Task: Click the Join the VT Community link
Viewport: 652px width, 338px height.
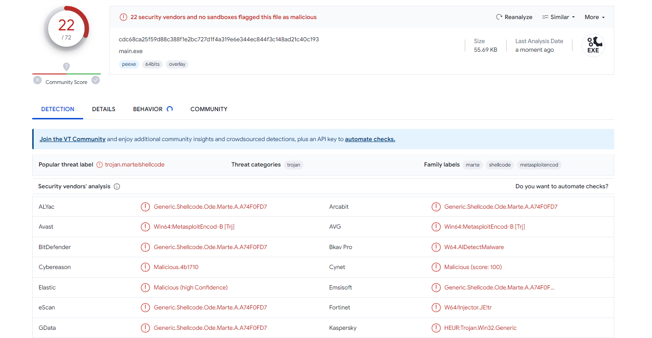Action: [73, 139]
